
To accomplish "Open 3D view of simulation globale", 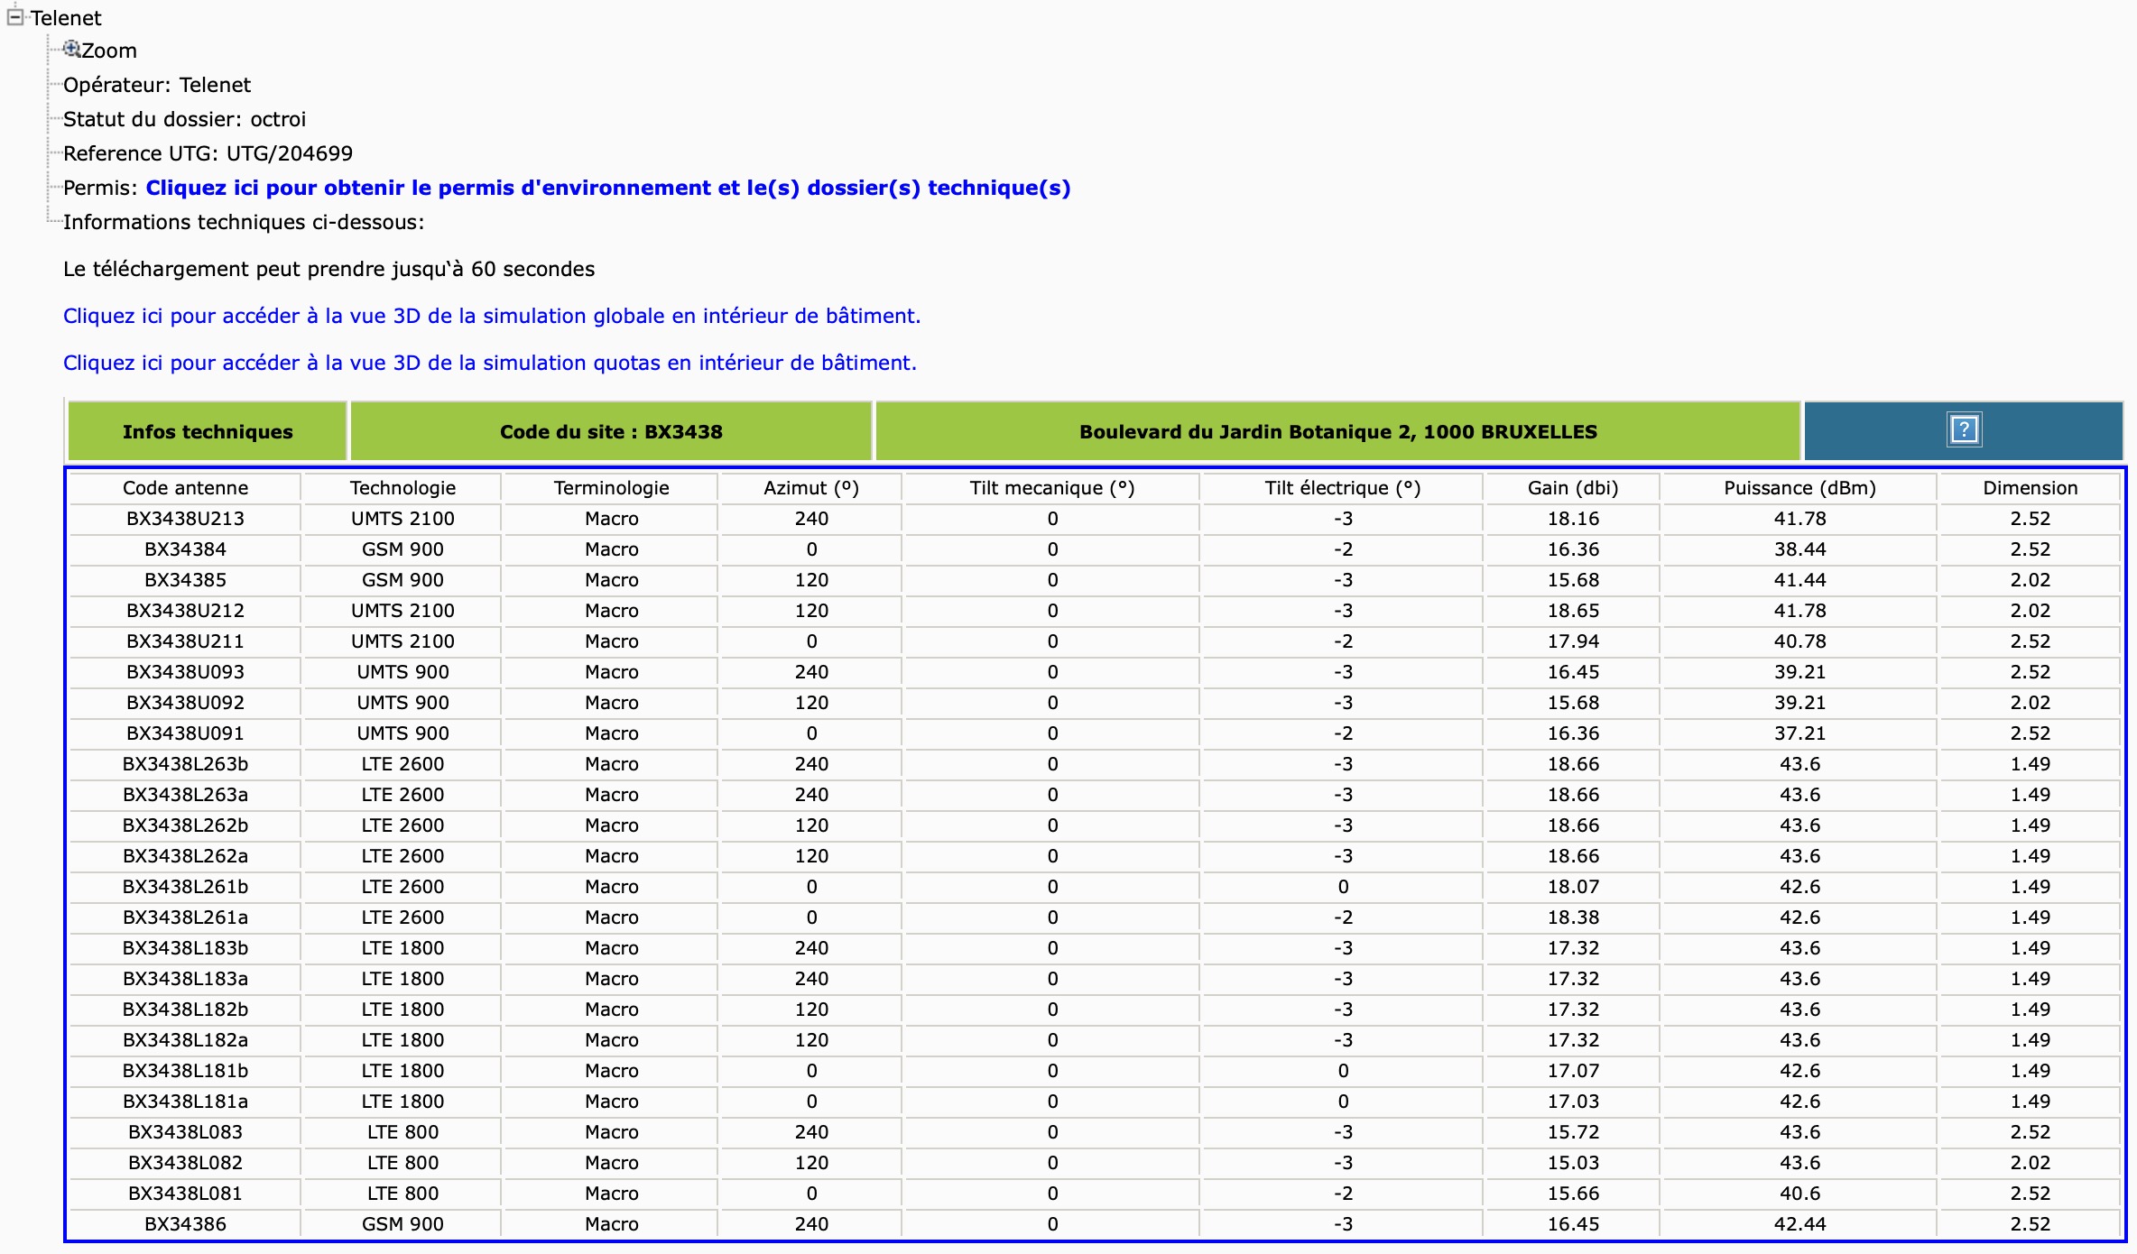I will point(492,316).
